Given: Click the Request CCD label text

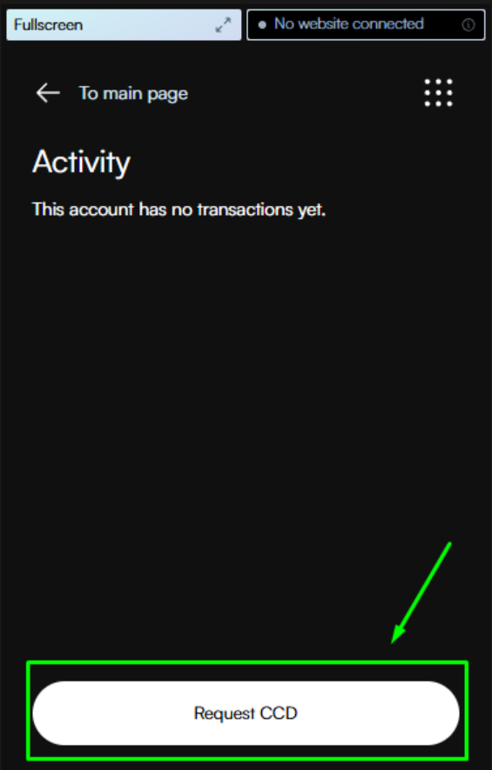Looking at the screenshot, I should 246,713.
